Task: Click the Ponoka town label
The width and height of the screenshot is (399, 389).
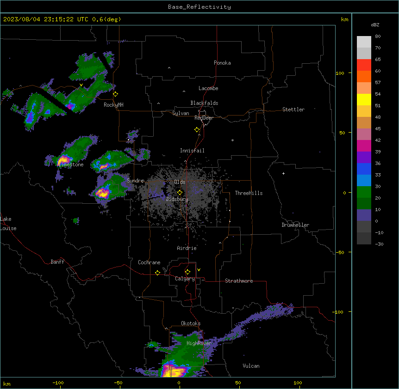Action: coord(222,63)
